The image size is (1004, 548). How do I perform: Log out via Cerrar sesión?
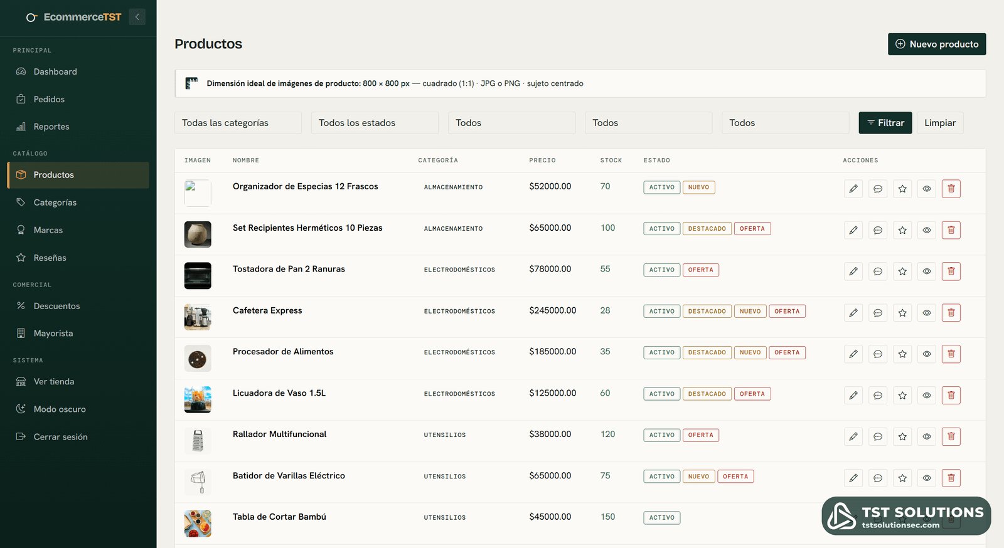tap(78, 437)
